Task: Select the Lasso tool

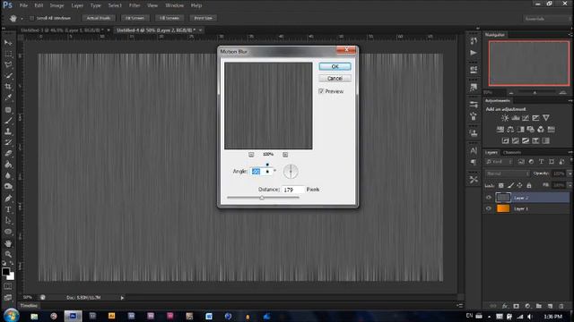Action: 8,65
